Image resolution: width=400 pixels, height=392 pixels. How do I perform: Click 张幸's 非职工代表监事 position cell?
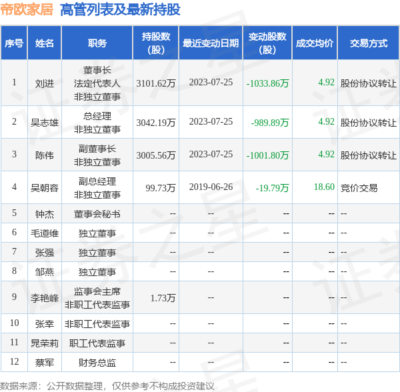[x=97, y=324]
